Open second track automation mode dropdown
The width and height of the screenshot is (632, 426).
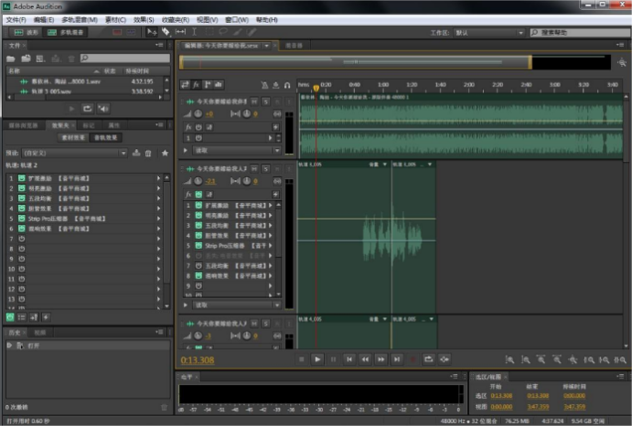pyautogui.click(x=237, y=305)
